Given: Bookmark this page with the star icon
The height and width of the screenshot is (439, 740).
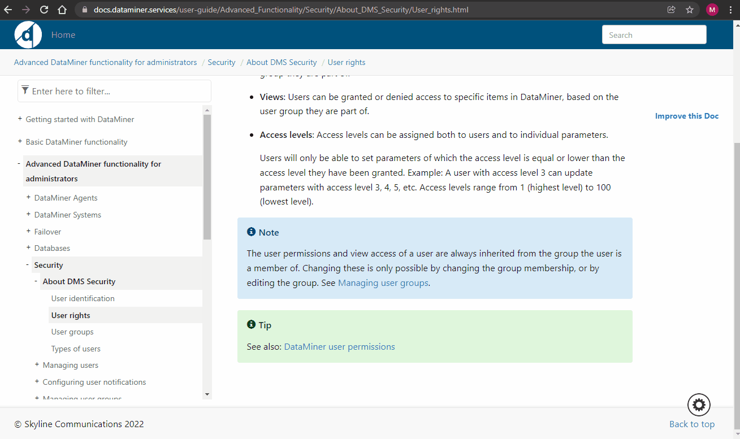Looking at the screenshot, I should point(689,10).
